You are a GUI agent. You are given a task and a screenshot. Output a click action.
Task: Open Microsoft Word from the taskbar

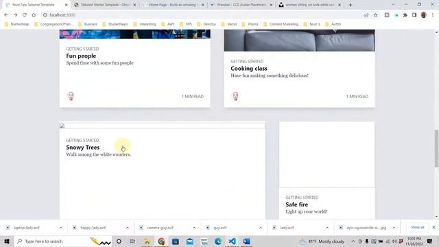point(246,241)
